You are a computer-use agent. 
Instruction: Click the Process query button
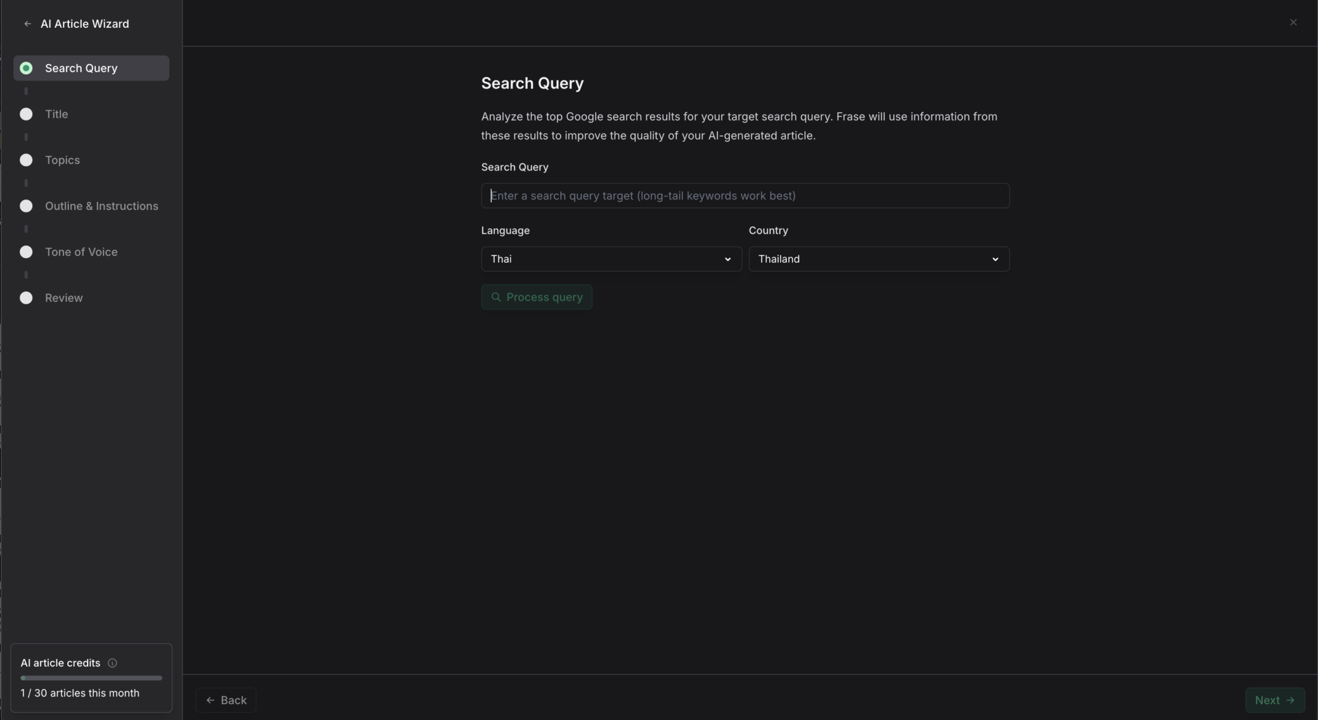pyautogui.click(x=537, y=297)
